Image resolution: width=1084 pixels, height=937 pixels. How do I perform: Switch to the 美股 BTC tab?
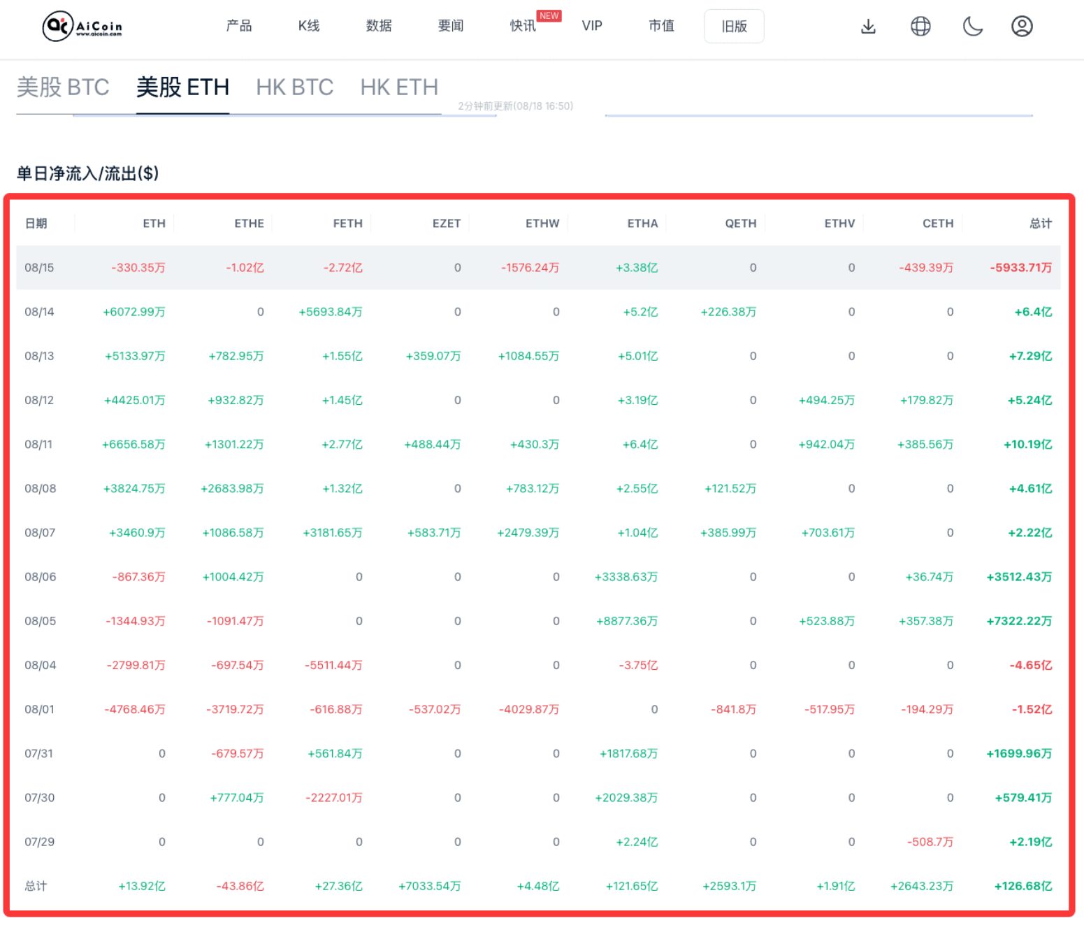point(63,87)
